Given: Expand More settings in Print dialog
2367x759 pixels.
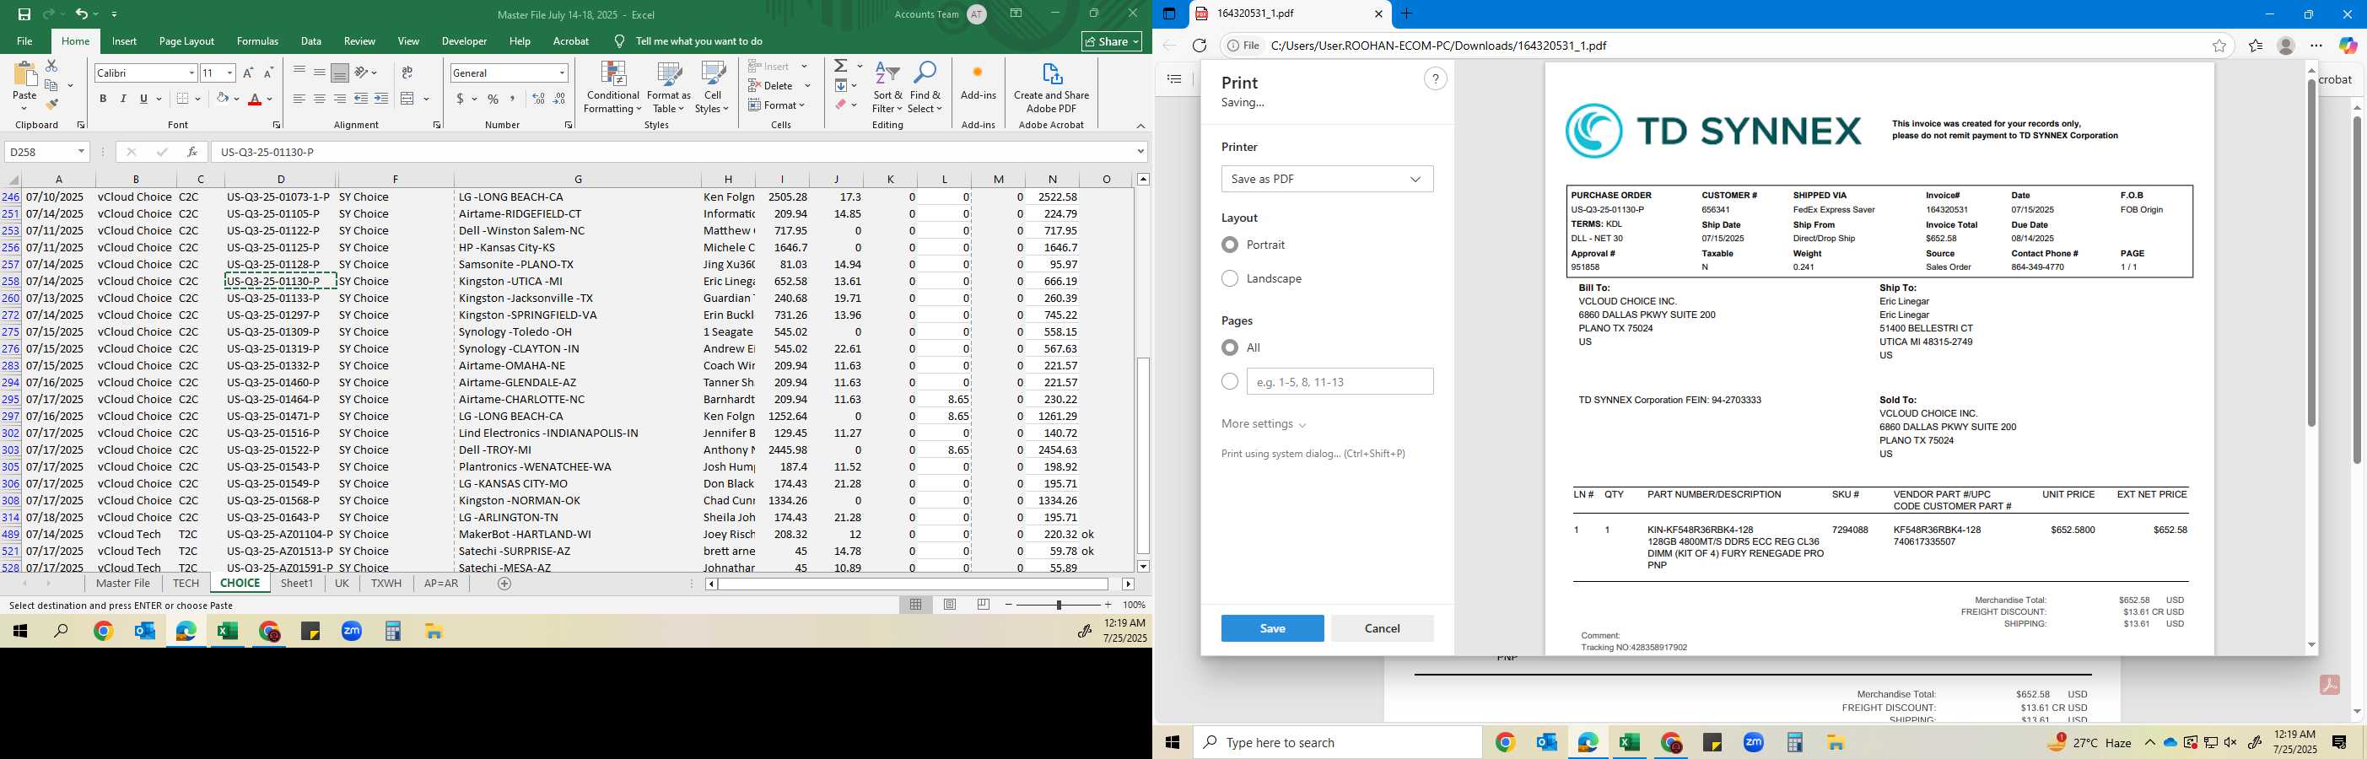Looking at the screenshot, I should [x=1264, y=424].
